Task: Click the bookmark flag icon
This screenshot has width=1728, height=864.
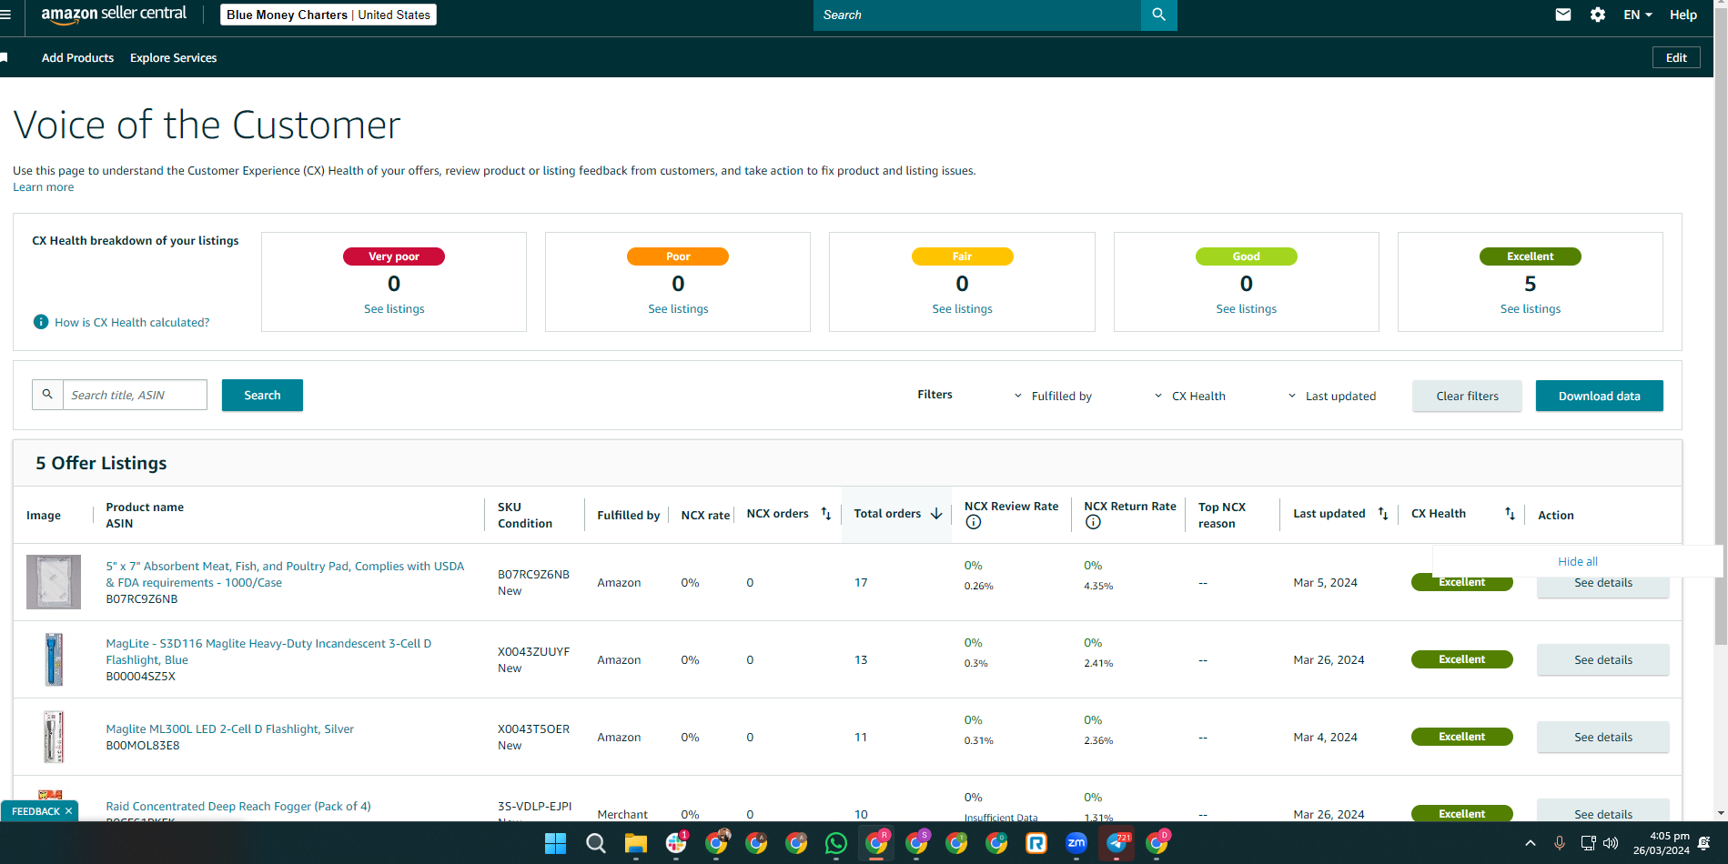Action: click(x=4, y=57)
